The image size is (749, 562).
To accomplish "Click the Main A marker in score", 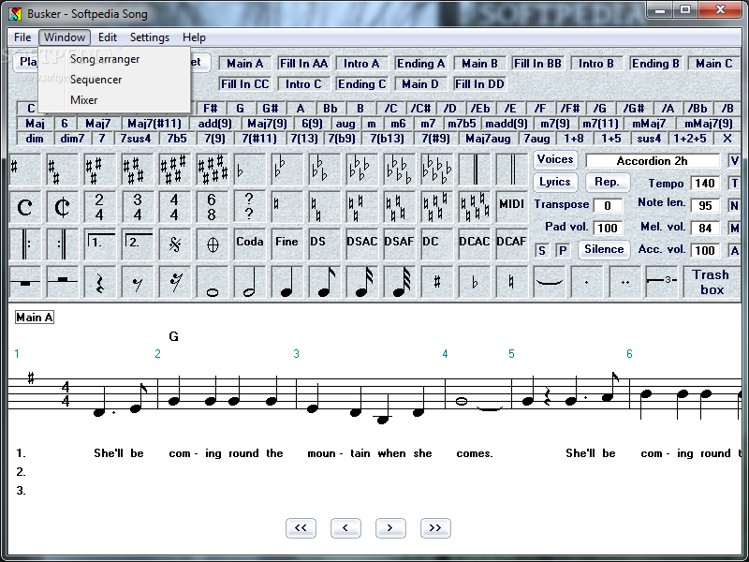I will pos(35,318).
